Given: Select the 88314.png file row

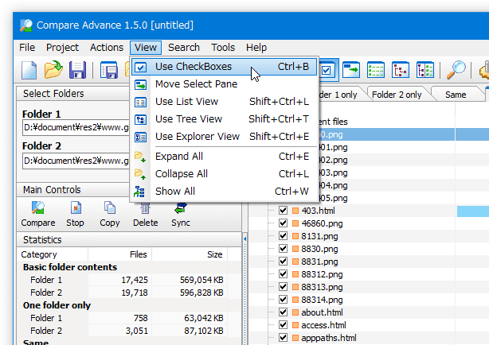Looking at the screenshot, I should 322,300.
